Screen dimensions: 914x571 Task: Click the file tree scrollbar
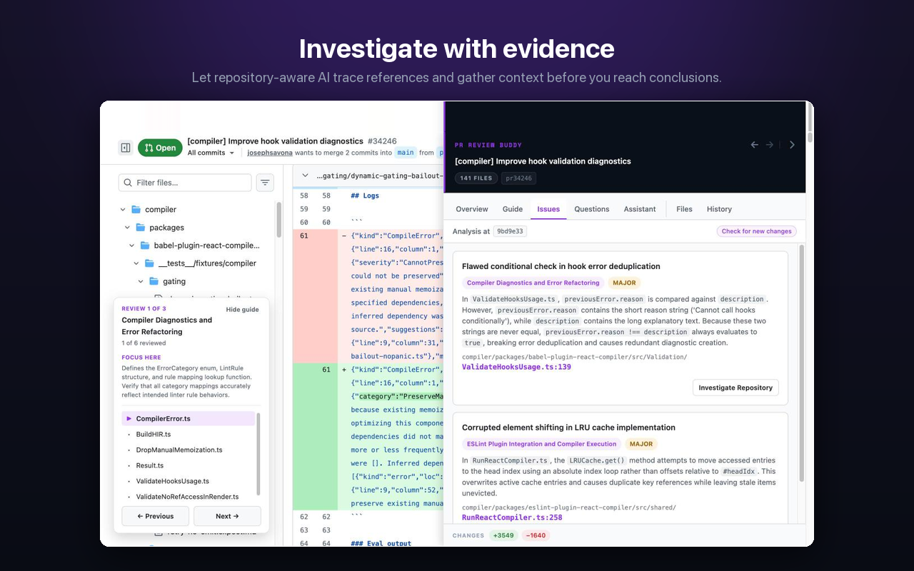(x=278, y=220)
